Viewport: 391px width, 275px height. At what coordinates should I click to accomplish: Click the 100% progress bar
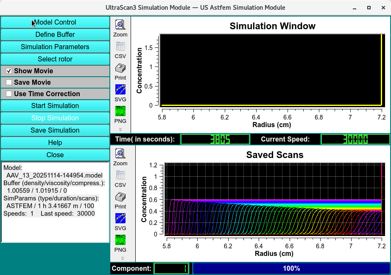click(x=291, y=268)
